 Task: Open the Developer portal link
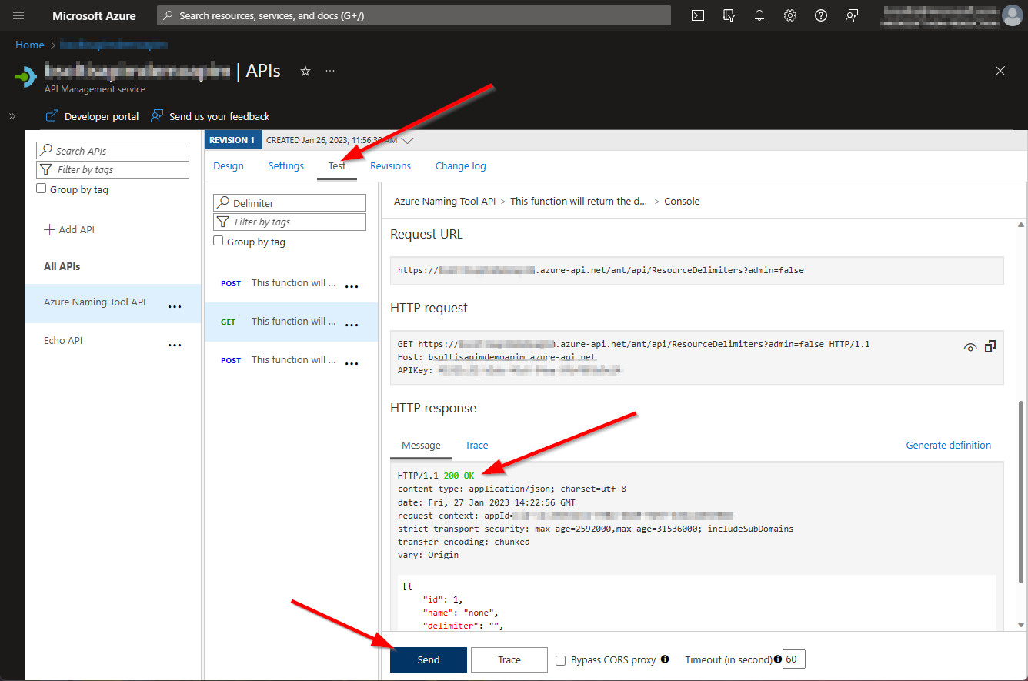98,116
